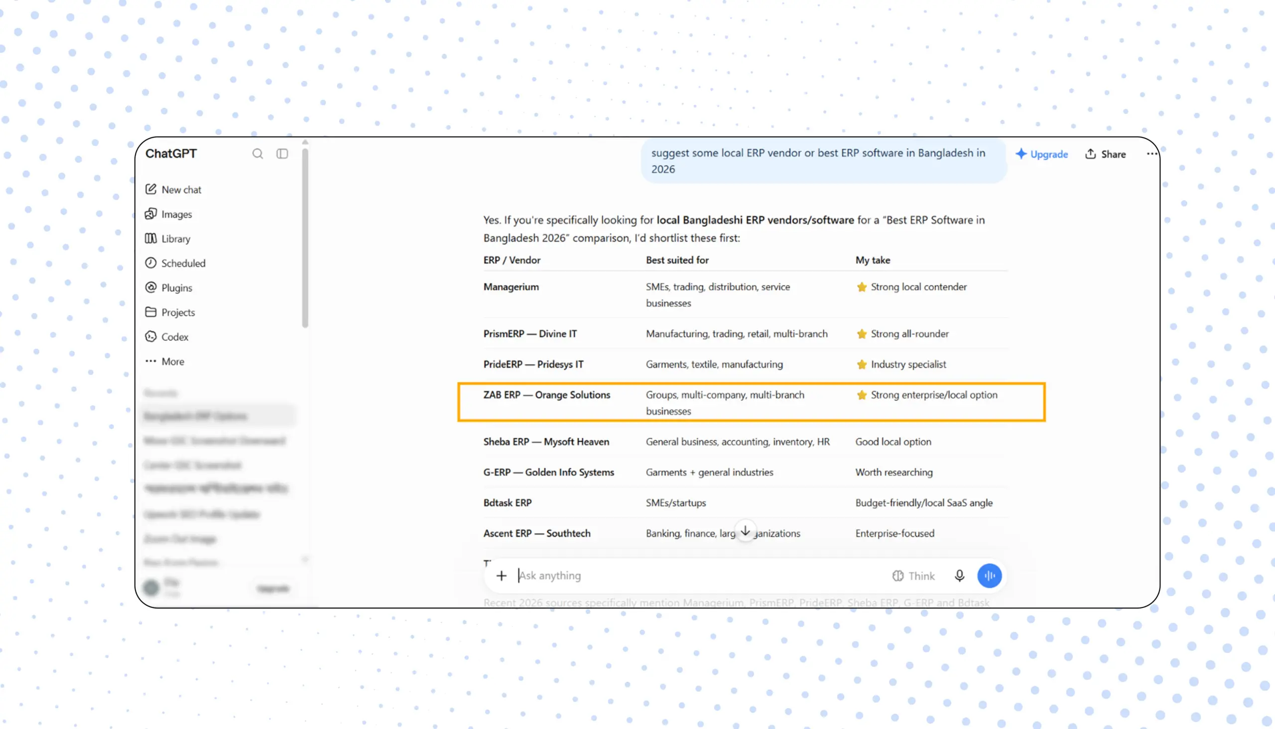Click the microphone dictation icon
Image resolution: width=1275 pixels, height=729 pixels.
(x=959, y=576)
